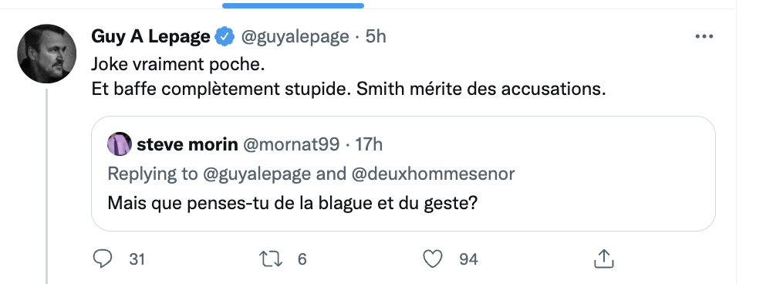Click the Guy A Lepage display name

pyautogui.click(x=151, y=37)
